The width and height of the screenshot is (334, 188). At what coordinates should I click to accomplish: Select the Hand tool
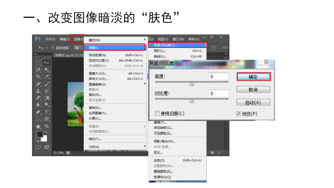click(x=38, y=126)
